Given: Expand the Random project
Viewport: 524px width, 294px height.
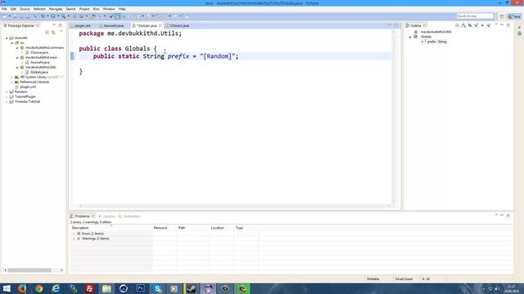Looking at the screenshot, I should [7, 91].
